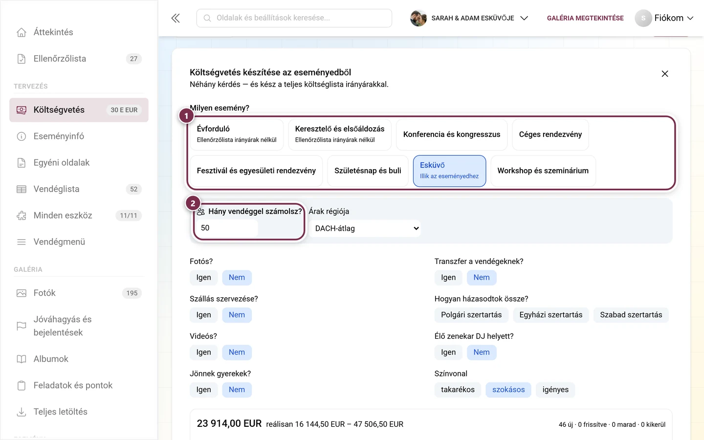Open the Fiókom account menu
The image size is (704, 440).
[x=664, y=18]
